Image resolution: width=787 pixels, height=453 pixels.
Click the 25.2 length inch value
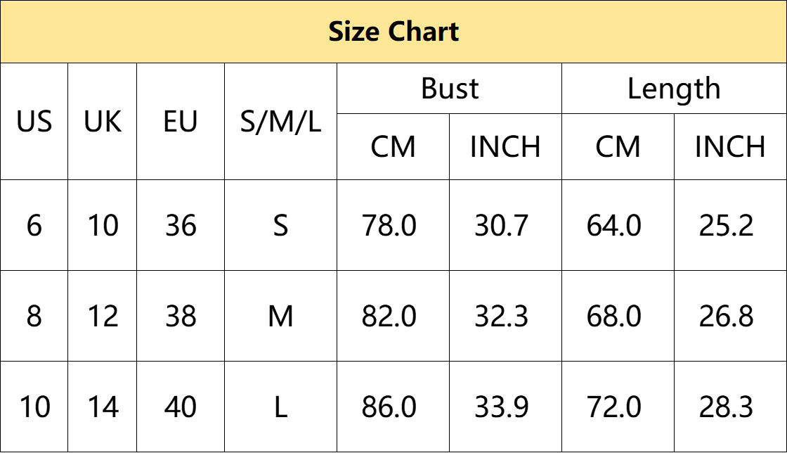[727, 226]
